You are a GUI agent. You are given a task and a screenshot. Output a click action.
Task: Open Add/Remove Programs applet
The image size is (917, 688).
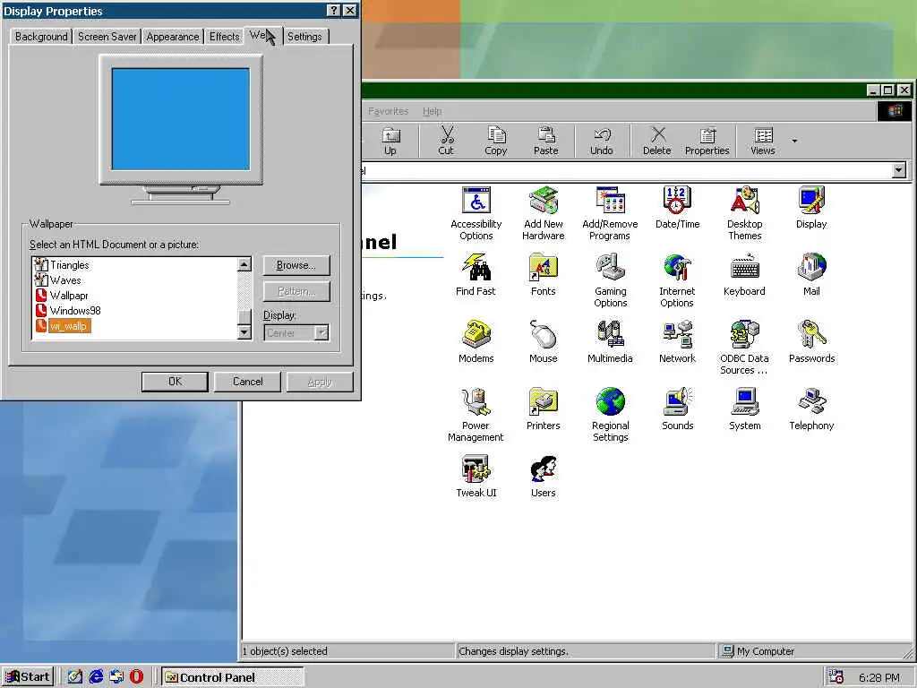click(610, 213)
